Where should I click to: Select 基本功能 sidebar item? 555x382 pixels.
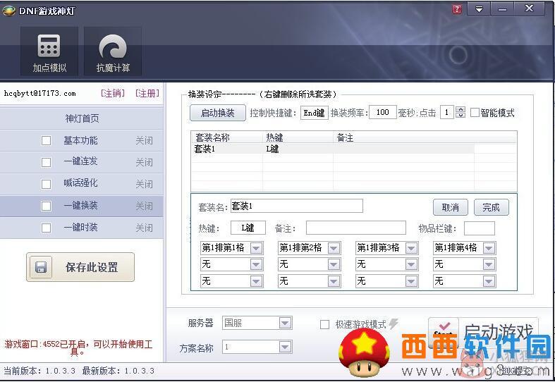(x=80, y=140)
